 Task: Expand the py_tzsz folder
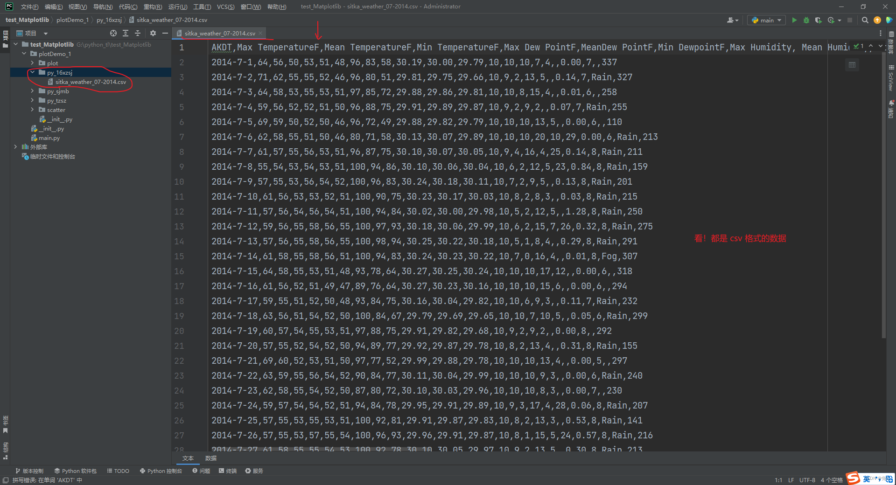pos(32,100)
